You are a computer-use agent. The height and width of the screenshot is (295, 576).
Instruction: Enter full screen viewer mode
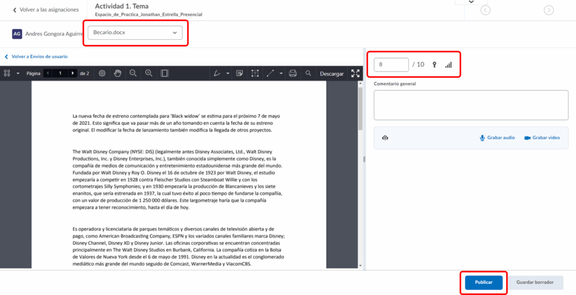pyautogui.click(x=355, y=73)
